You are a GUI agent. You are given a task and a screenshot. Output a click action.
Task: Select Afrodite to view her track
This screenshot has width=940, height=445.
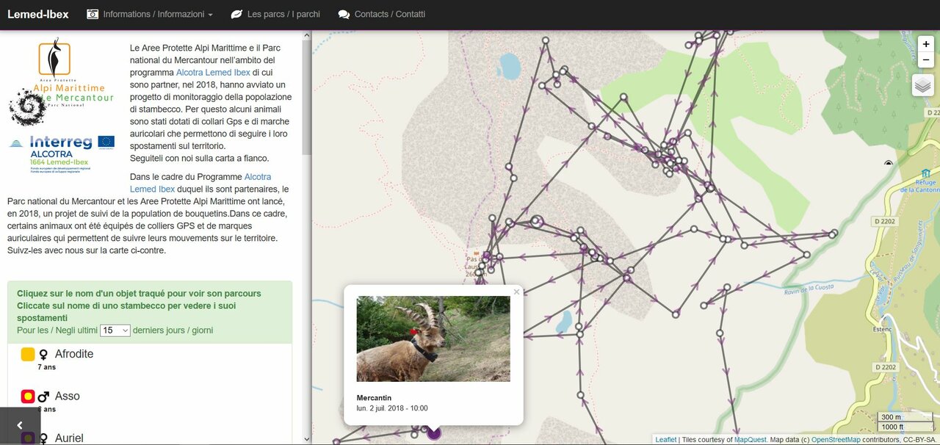point(74,354)
